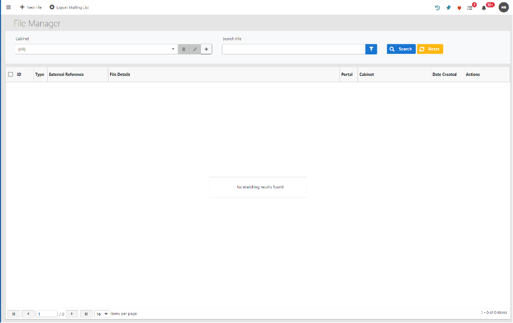Open the user avatar menu
The width and height of the screenshot is (513, 323).
[503, 7]
